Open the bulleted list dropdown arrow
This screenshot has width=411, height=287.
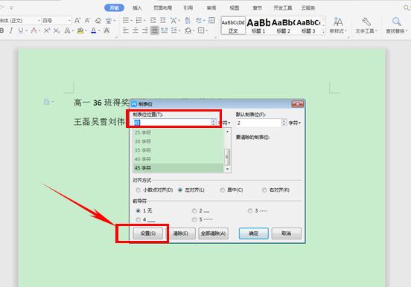[x=131, y=21]
